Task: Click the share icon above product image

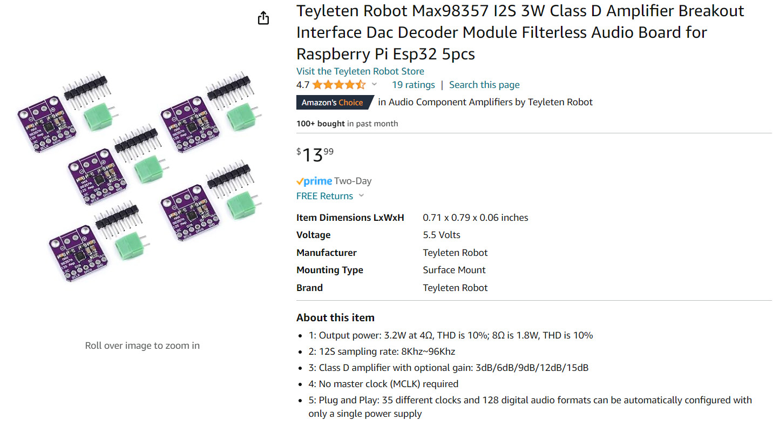Action: pyautogui.click(x=263, y=18)
